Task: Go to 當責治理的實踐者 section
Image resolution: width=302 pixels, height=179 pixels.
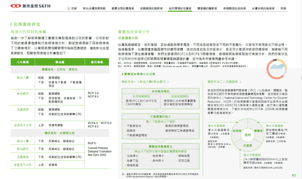Action: [x=123, y=8]
